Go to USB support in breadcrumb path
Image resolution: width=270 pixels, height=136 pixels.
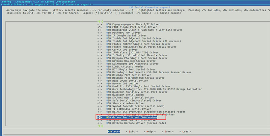(x=37, y=4)
